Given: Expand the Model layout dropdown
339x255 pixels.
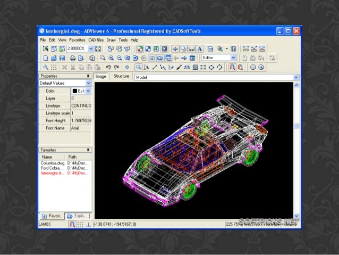Looking at the screenshot, I should pyautogui.click(x=296, y=77).
